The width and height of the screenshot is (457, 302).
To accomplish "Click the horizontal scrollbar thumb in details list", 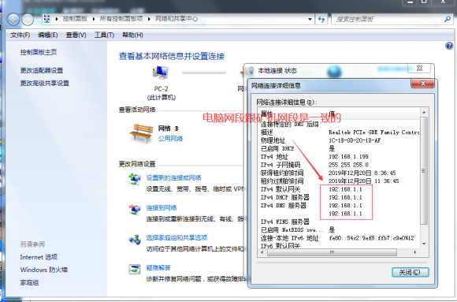I will pyautogui.click(x=332, y=252).
